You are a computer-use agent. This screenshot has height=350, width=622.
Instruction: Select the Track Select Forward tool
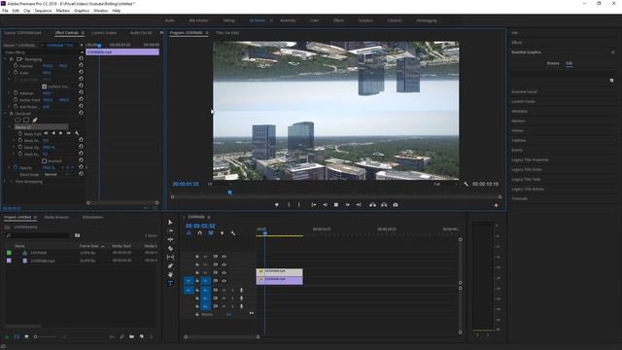tap(170, 230)
